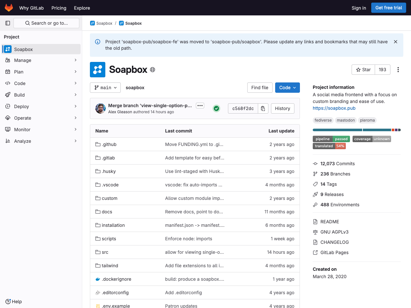The width and height of the screenshot is (411, 308).
Task: Expand the Manage menu chevron
Action: [75, 60]
